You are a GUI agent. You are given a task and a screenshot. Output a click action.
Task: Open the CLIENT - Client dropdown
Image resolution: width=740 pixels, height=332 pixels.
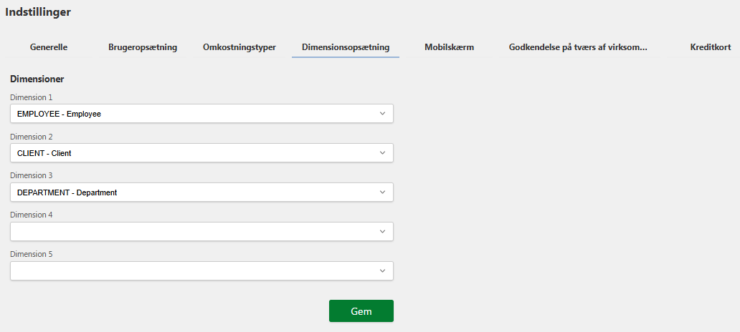(x=201, y=153)
